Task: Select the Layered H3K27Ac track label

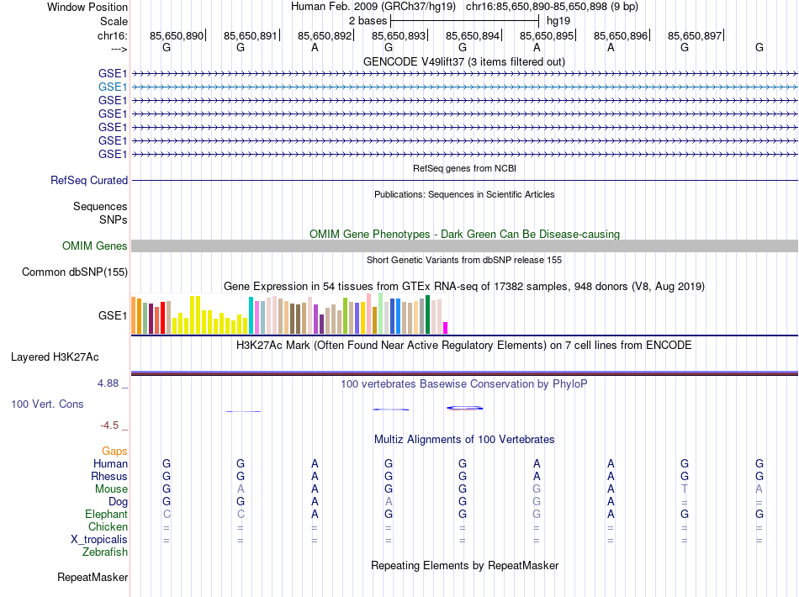Action: pyautogui.click(x=55, y=357)
